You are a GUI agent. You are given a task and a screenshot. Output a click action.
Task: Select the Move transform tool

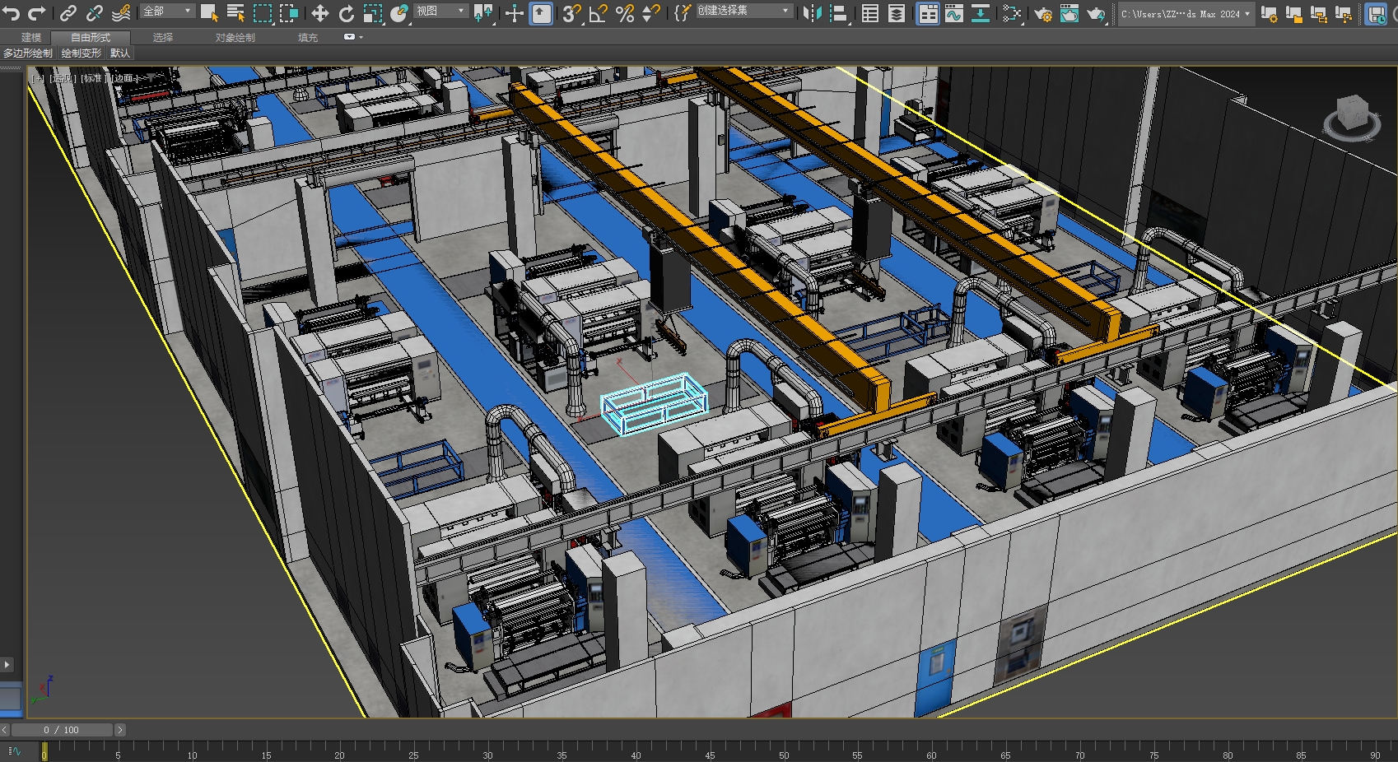click(x=319, y=13)
